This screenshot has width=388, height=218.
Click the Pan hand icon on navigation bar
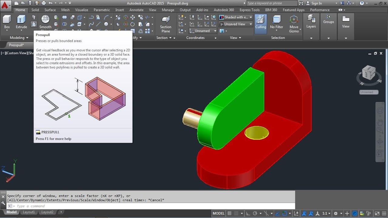point(380,122)
